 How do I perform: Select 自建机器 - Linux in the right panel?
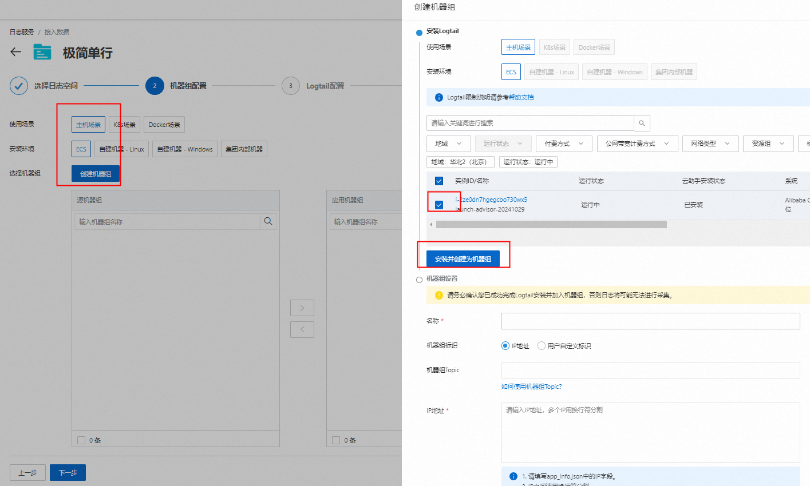click(551, 72)
